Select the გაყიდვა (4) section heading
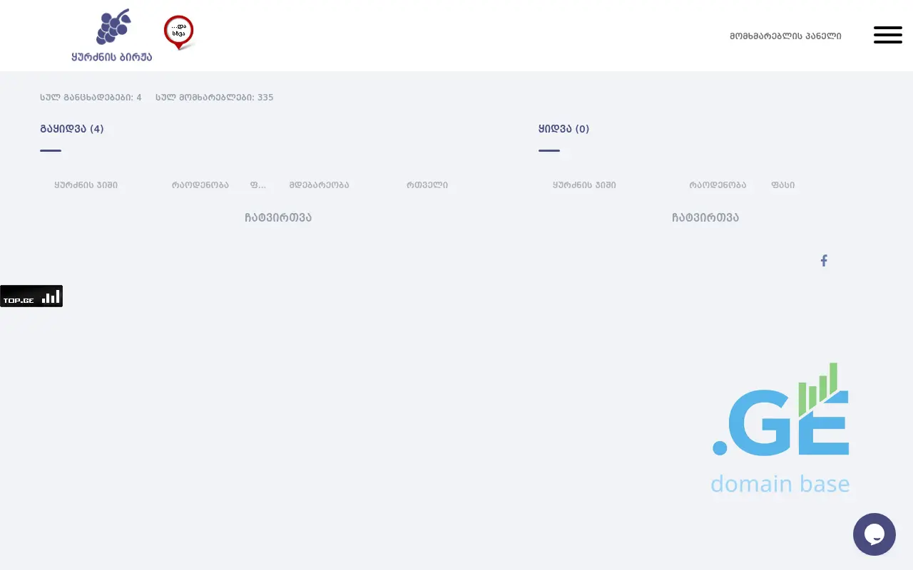Screen dimensions: 913x570 click(72, 129)
